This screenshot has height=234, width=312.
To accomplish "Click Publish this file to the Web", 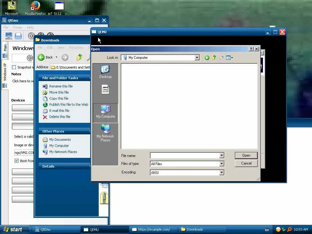I will (69, 105).
